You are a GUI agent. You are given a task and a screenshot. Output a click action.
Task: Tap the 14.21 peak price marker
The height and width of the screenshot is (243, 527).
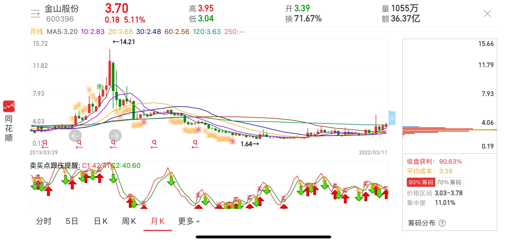click(x=124, y=42)
